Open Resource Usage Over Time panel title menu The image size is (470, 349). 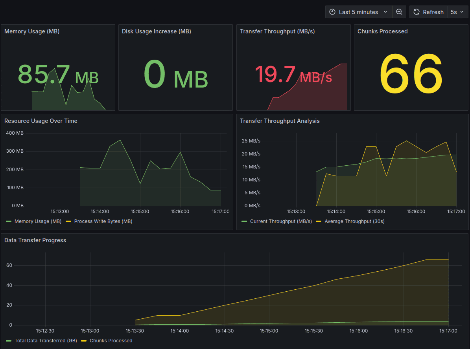pyautogui.click(x=41, y=121)
